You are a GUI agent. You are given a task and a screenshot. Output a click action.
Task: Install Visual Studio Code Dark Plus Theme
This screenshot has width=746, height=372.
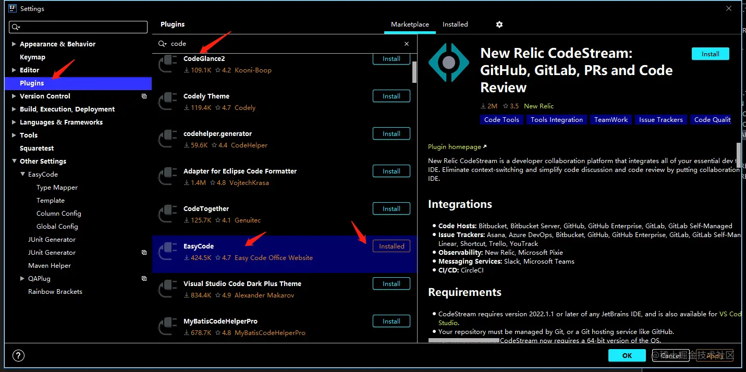392,284
